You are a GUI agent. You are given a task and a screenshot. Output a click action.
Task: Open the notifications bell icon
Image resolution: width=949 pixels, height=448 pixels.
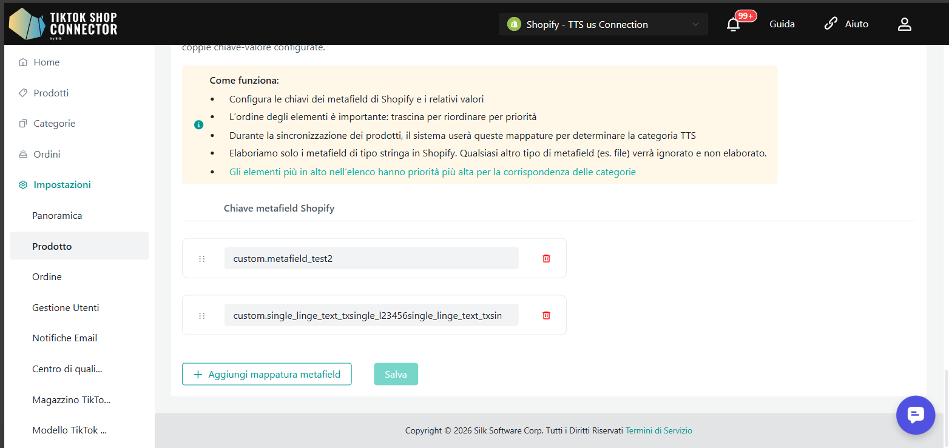pyautogui.click(x=733, y=24)
